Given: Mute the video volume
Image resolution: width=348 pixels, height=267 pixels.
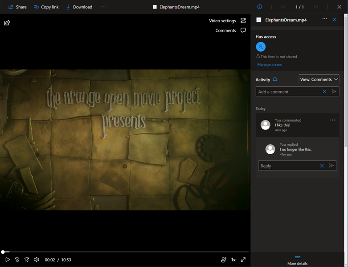Looking at the screenshot, I should click(37, 259).
